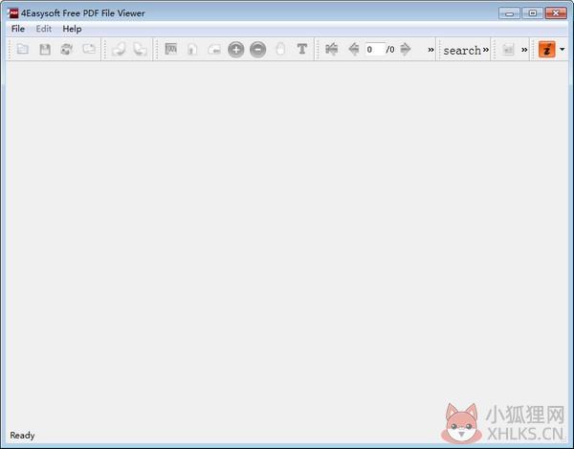Image resolution: width=574 pixels, height=449 pixels.
Task: Click the actual size 100% icon
Action: (170, 49)
